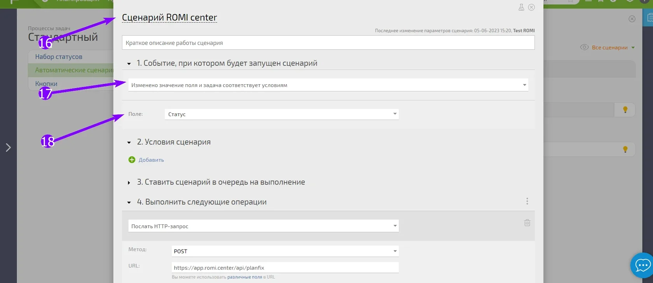Open the 'Поле' dropdown showing Статус
The height and width of the screenshot is (283, 653).
pyautogui.click(x=282, y=114)
